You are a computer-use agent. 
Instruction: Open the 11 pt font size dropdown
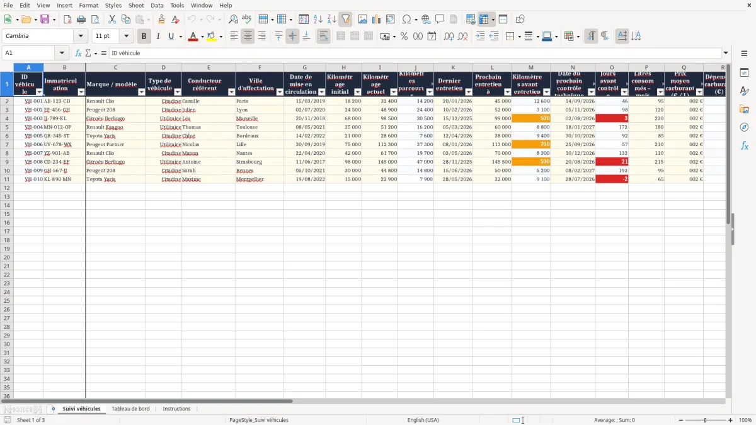point(126,36)
